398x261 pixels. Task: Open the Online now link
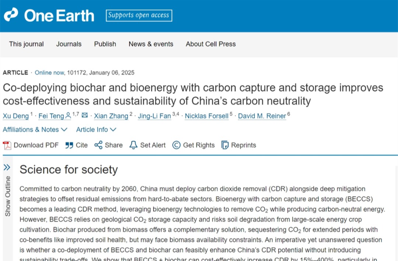coord(49,73)
